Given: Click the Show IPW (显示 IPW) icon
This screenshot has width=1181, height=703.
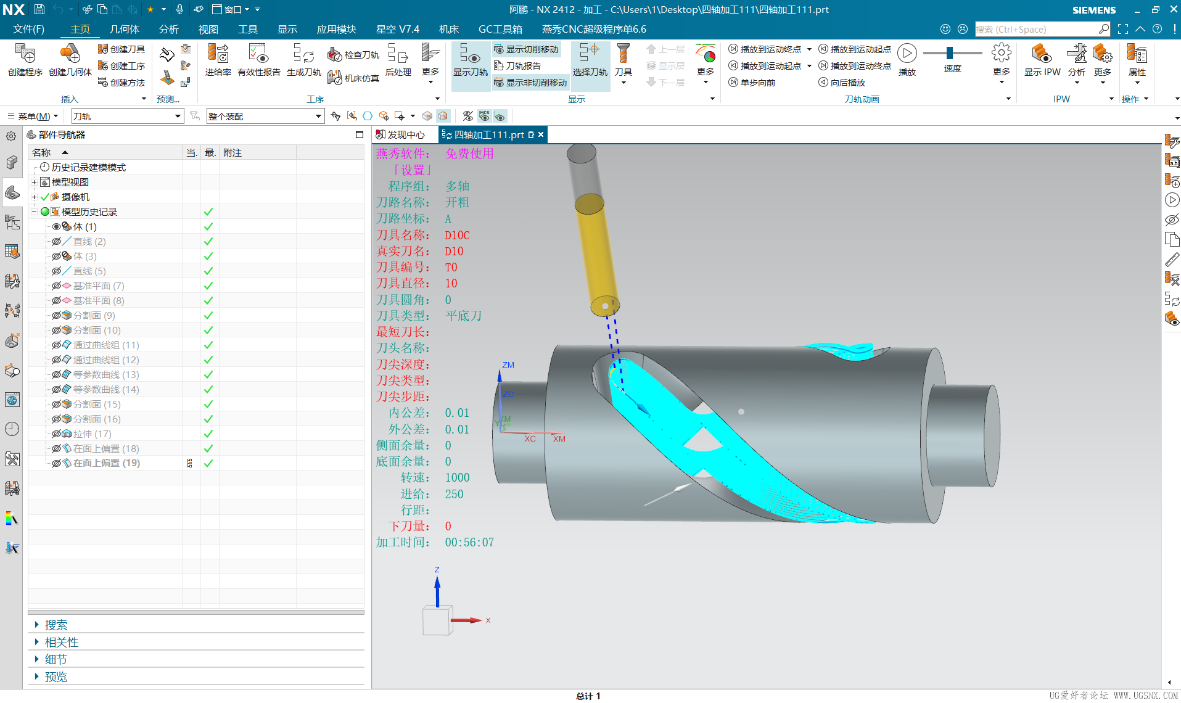Looking at the screenshot, I should point(1042,55).
